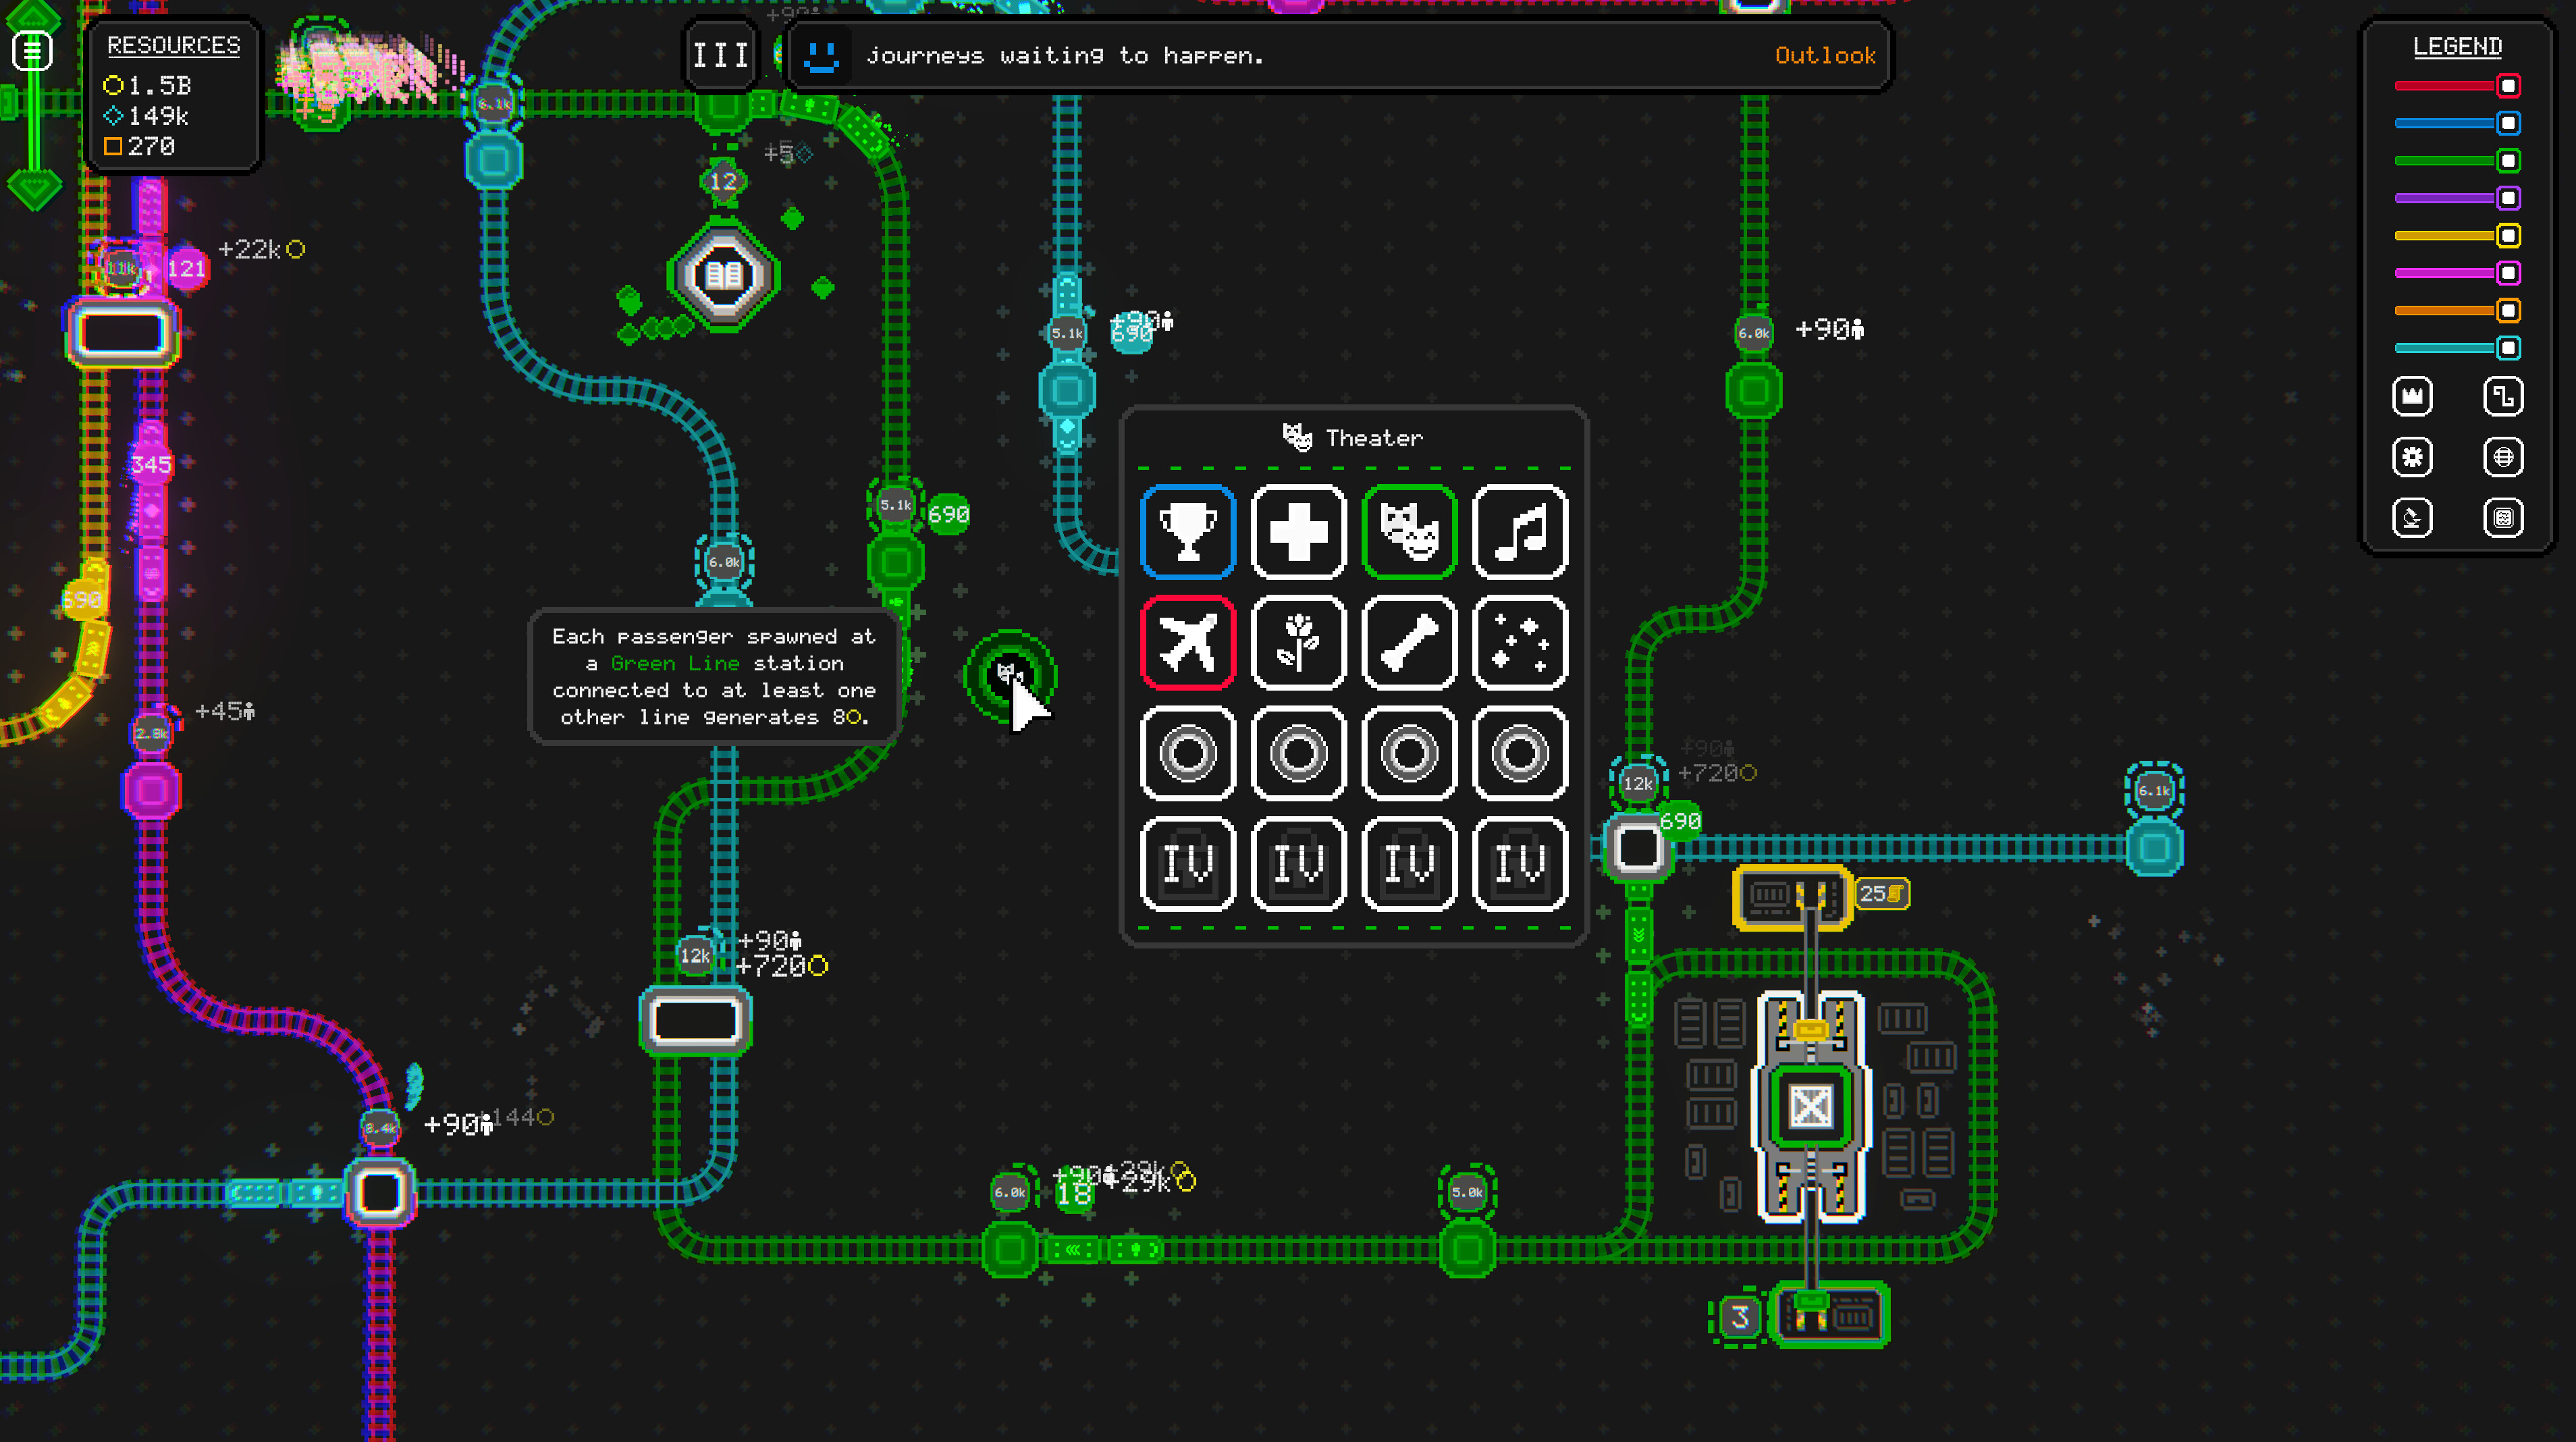The image size is (2576, 1442).
Task: Pick the sparkles stars icon
Action: [1520, 643]
